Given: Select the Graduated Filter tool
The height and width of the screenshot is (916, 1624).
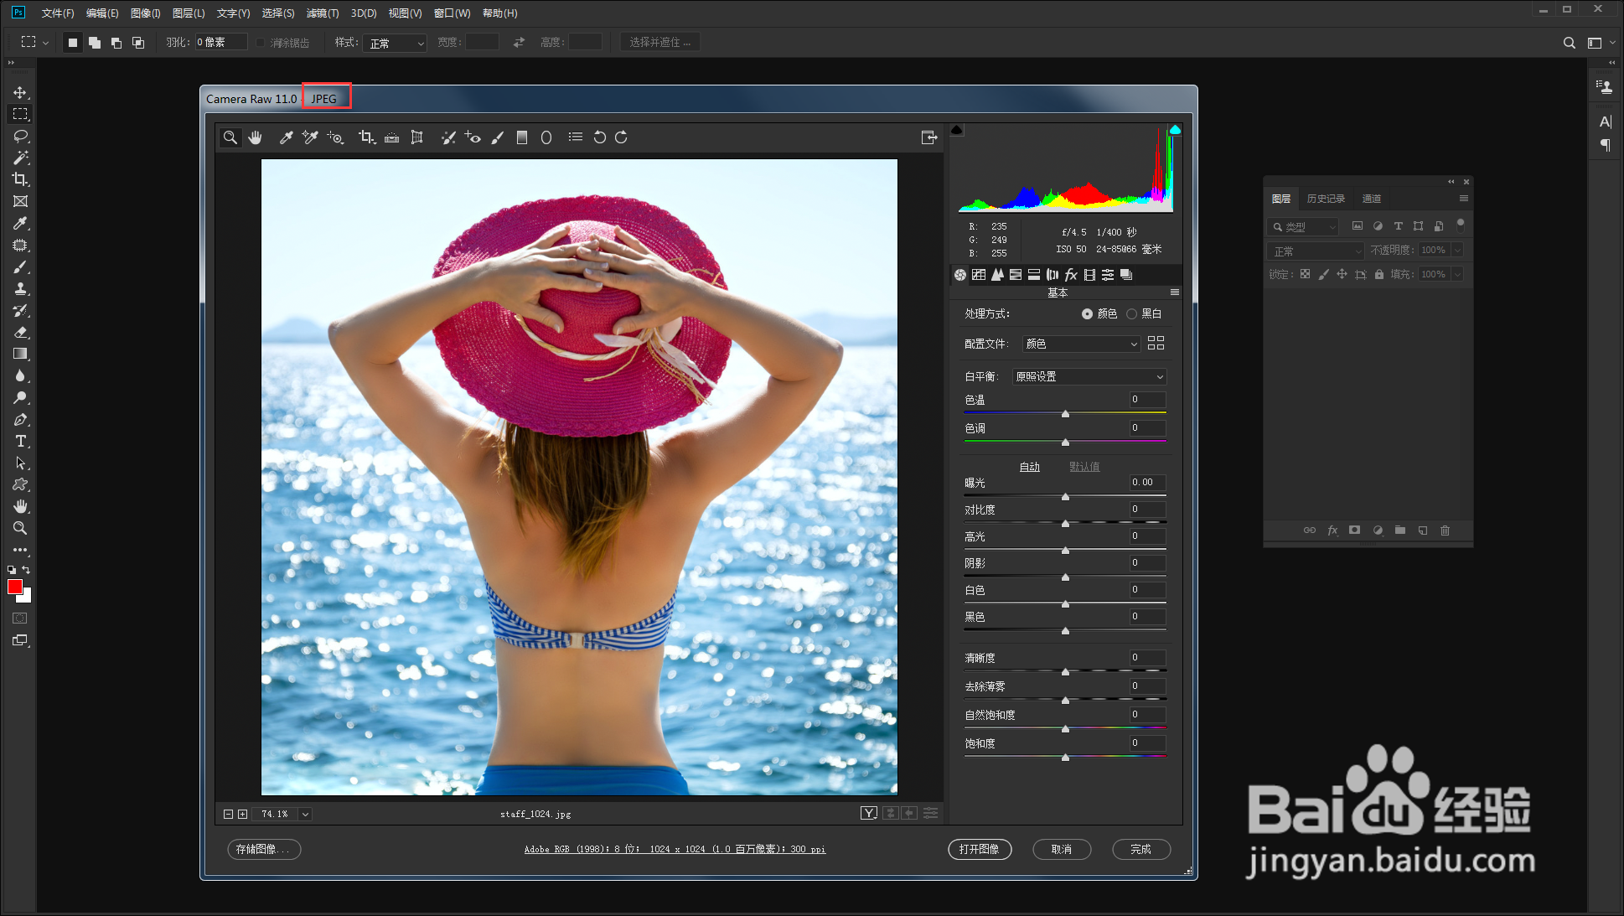Looking at the screenshot, I should click(x=521, y=137).
